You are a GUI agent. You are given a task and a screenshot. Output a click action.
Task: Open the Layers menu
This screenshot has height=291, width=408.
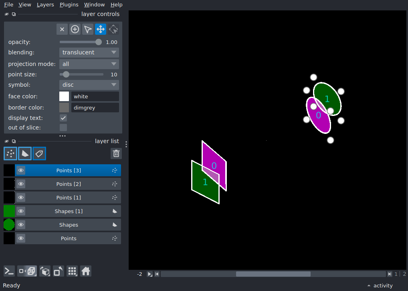pos(45,5)
